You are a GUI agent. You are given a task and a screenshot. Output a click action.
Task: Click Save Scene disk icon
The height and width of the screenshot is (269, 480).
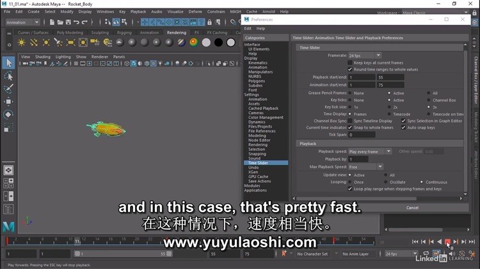[x=68, y=22]
